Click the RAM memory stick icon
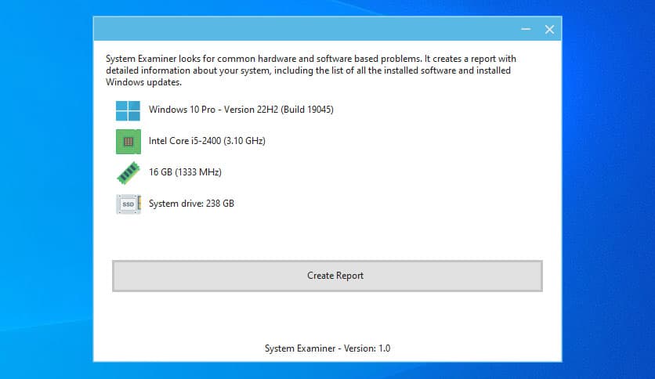655x379 pixels. pyautogui.click(x=128, y=173)
